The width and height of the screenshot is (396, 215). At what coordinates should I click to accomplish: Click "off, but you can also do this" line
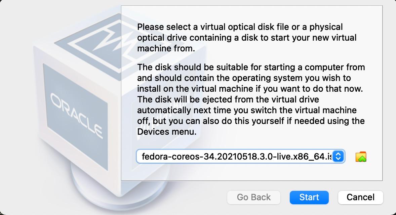pyautogui.click(x=251, y=121)
